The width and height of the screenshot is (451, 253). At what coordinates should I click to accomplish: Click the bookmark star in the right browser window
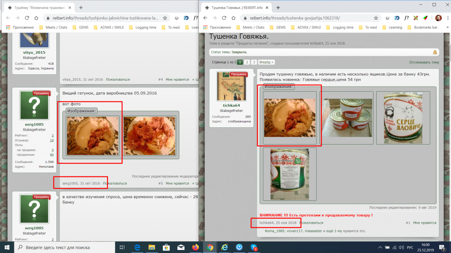pyautogui.click(x=376, y=18)
